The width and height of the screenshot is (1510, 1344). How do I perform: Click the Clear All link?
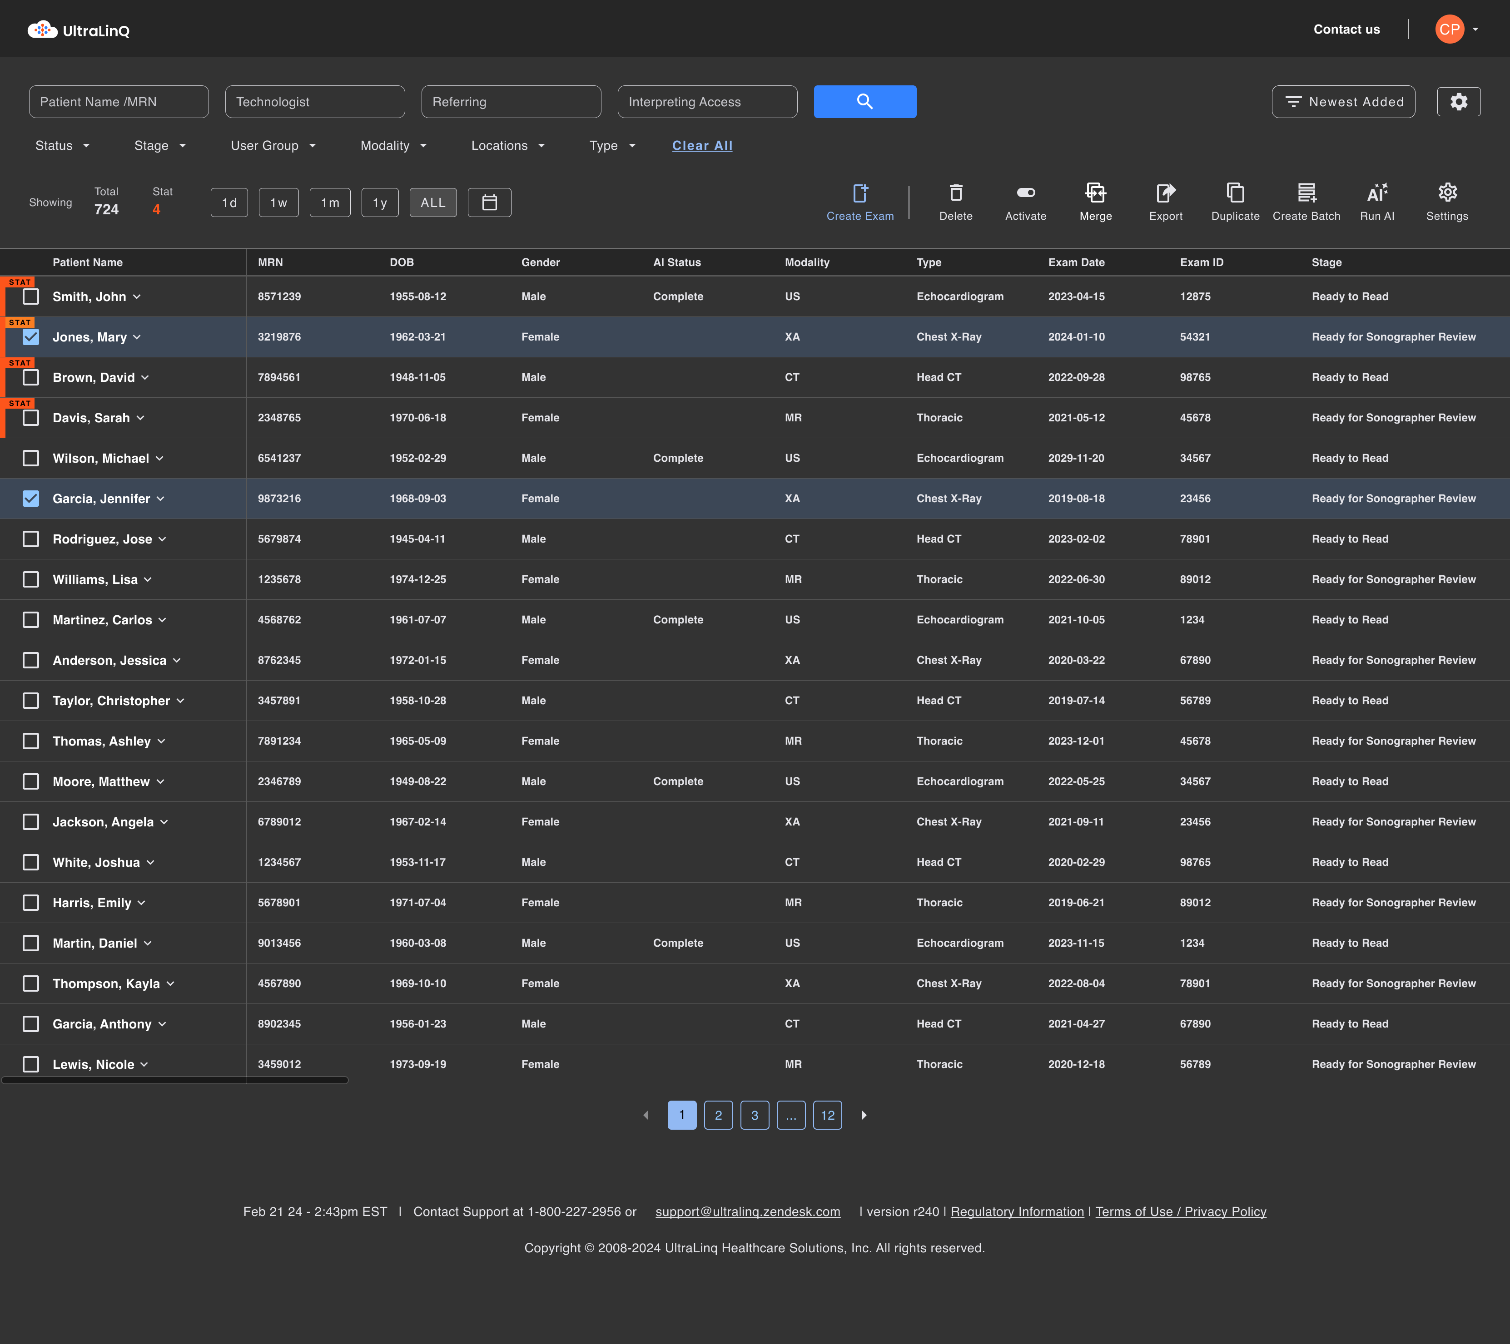click(x=702, y=145)
